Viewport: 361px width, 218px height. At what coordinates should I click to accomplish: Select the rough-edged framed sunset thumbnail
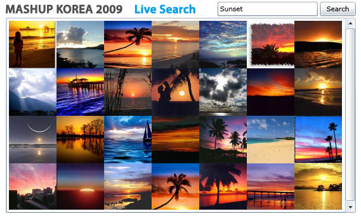(x=271, y=45)
